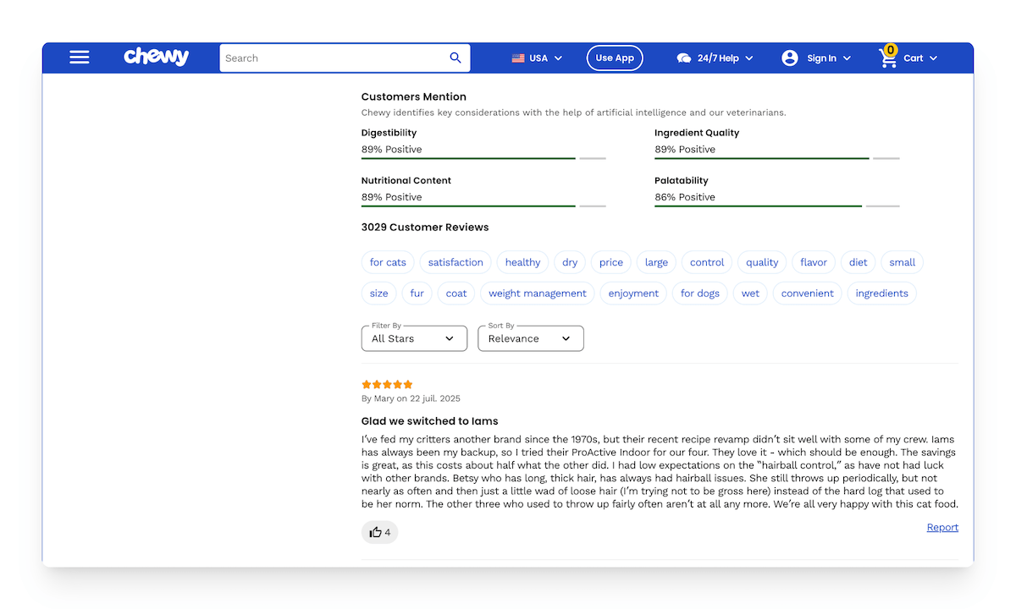The image size is (1016, 609).
Task: Select the 'coat' review tag
Action: pos(456,294)
